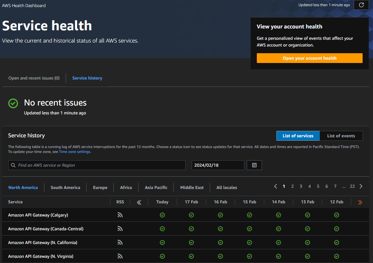The image size is (373, 263).
Task: Jump to newer dates with double-left chevron
Action: tap(139, 202)
